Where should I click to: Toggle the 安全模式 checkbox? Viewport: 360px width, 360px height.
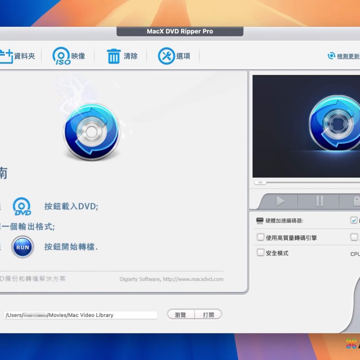[x=260, y=253]
